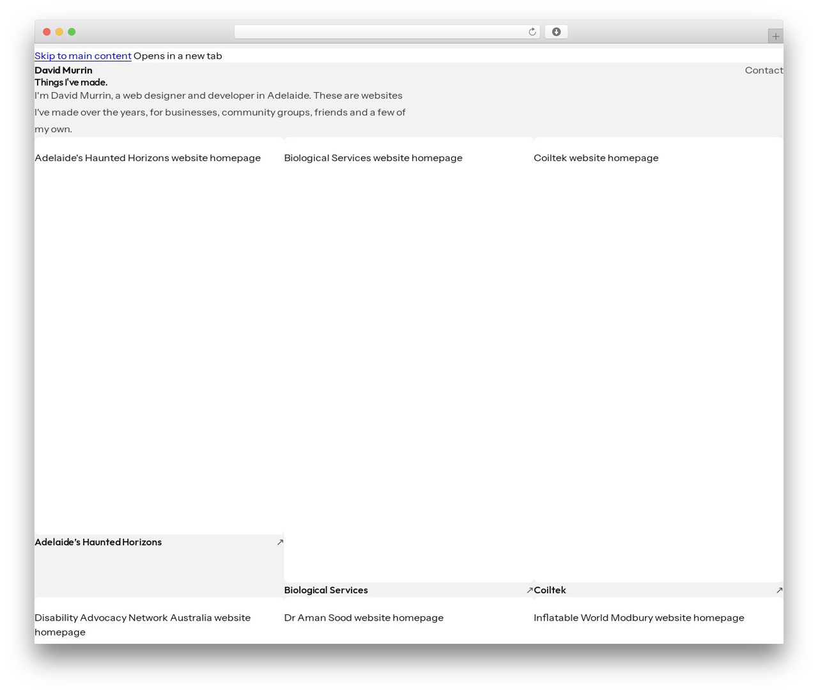The height and width of the screenshot is (693, 818).
Task: Select Adelaide's Haunted Horizons website homepage image
Action: pos(159,336)
